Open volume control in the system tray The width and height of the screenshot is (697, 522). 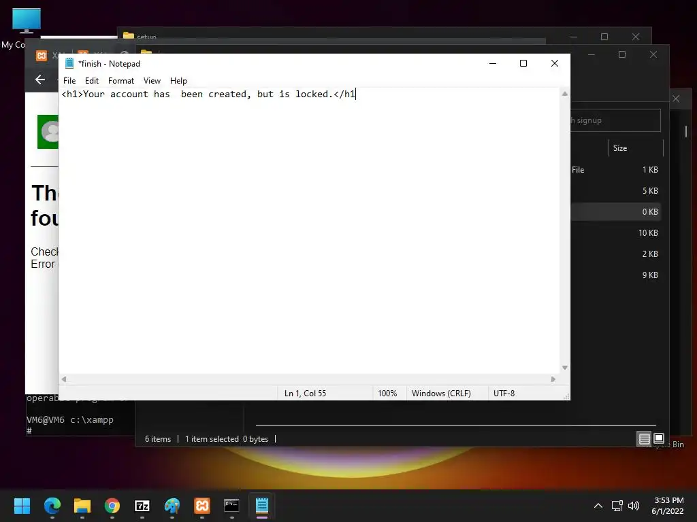click(634, 506)
